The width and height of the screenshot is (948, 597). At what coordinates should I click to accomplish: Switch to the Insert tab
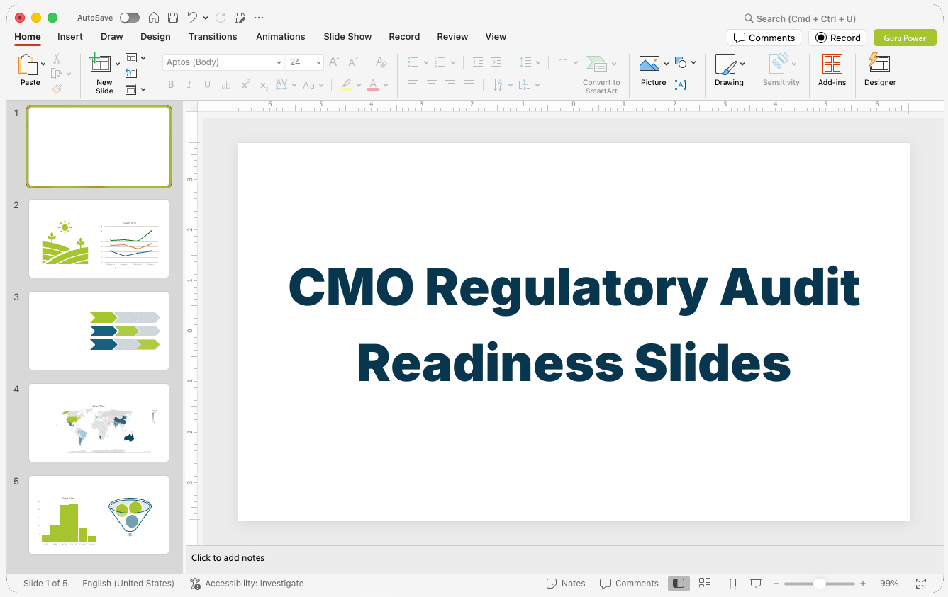(70, 36)
